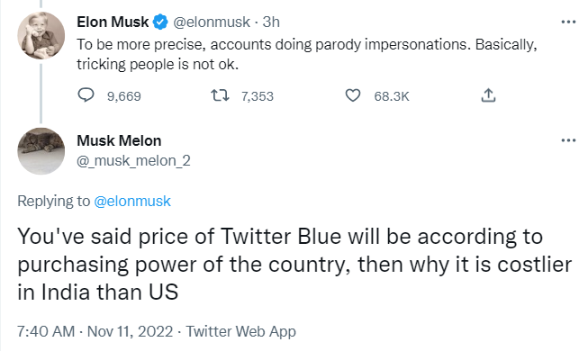
Task: Open the 3h timestamp link
Action: [x=271, y=22]
